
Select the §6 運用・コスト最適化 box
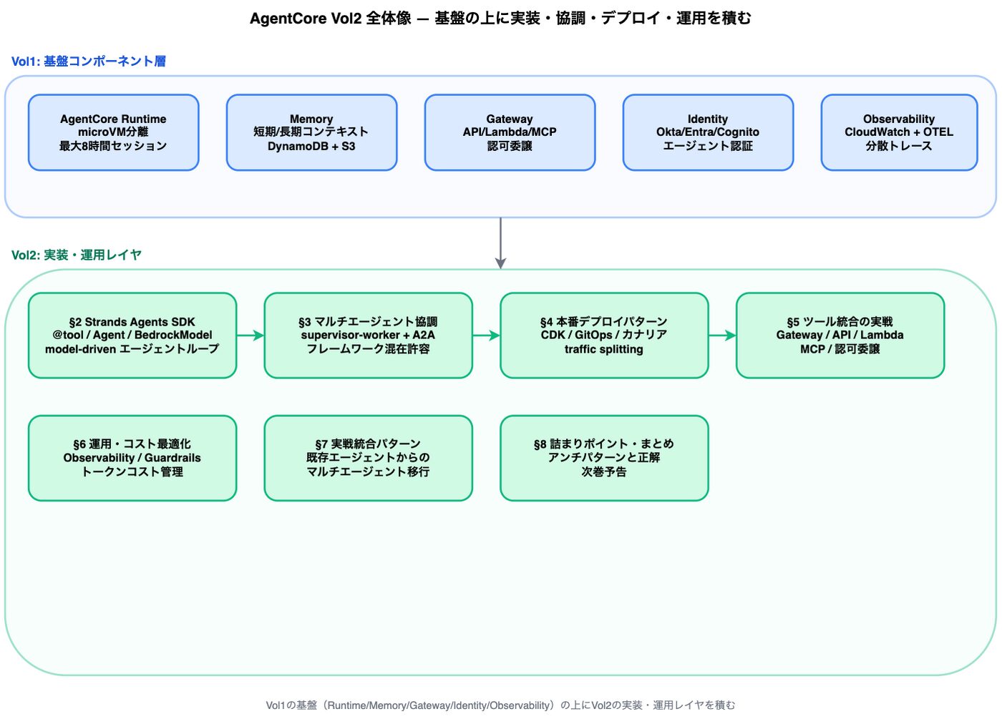(132, 458)
